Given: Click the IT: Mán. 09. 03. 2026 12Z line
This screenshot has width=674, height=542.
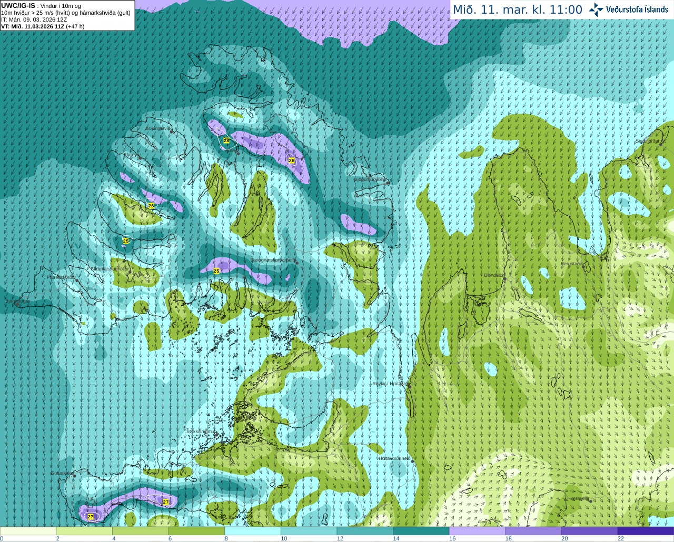Looking at the screenshot, I should click(x=34, y=19).
